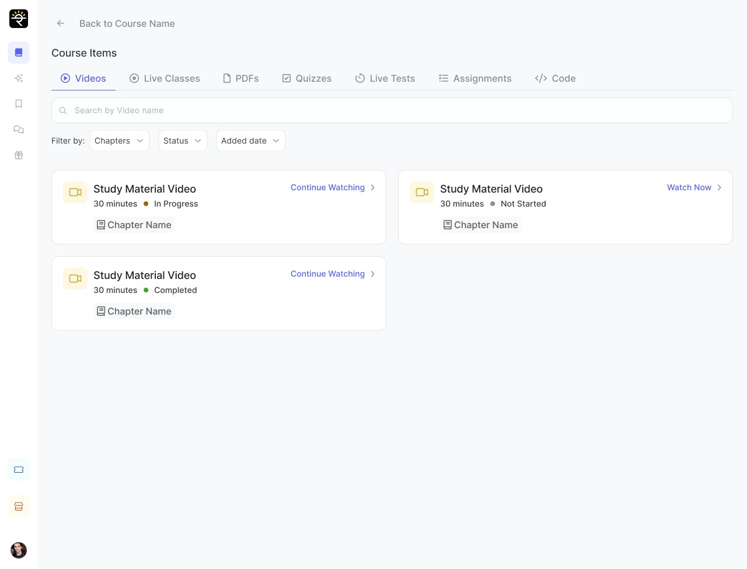This screenshot has width=747, height=569.
Task: Click the sparkles icon in sidebar
Action: 19,78
